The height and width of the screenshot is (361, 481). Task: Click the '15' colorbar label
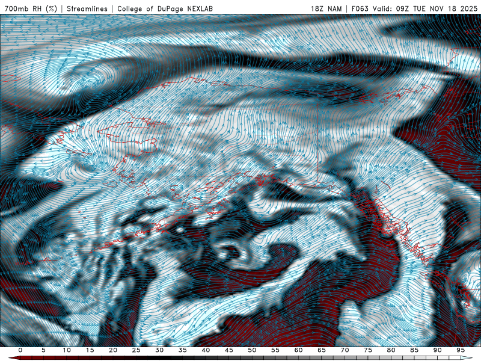(90, 350)
